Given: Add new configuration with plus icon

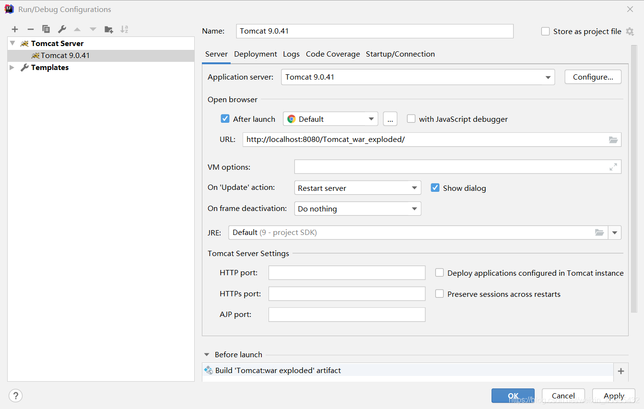Looking at the screenshot, I should tap(15, 29).
